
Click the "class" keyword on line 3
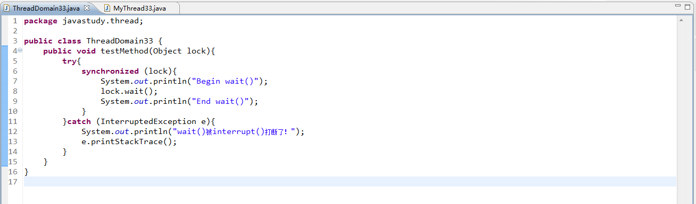(x=69, y=41)
